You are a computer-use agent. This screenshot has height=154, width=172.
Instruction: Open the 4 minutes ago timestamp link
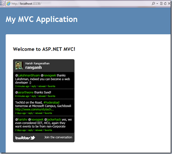[x=22, y=96]
